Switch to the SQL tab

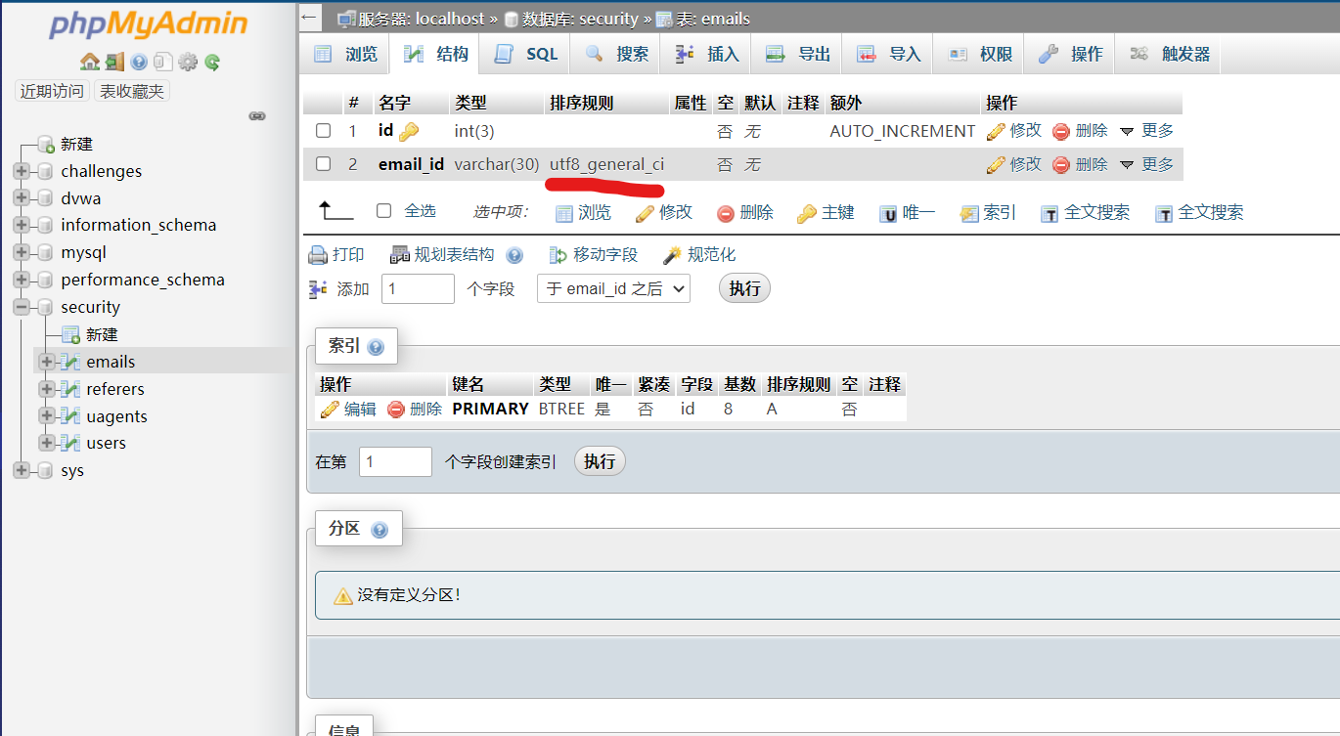coord(524,53)
